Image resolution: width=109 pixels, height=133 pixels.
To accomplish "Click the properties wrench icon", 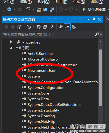I will 61,27.
